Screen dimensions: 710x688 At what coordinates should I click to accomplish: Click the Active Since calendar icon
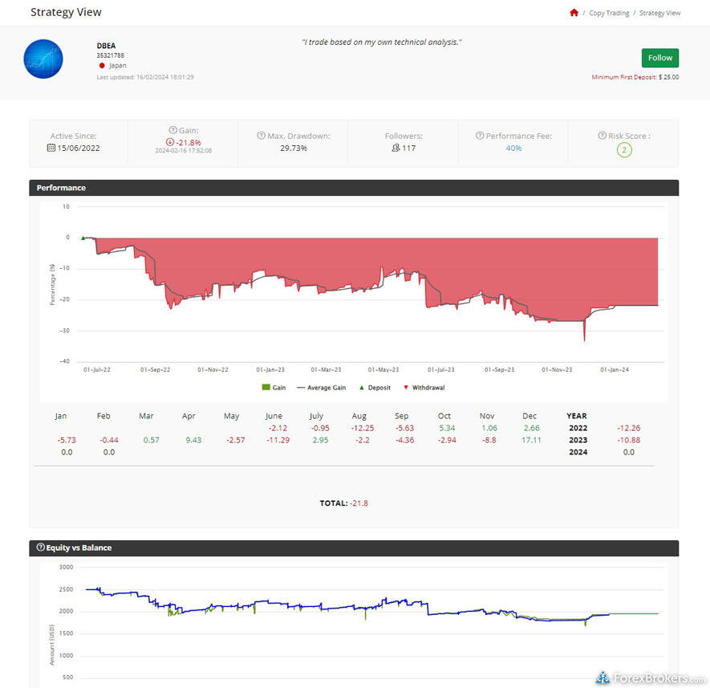(51, 149)
